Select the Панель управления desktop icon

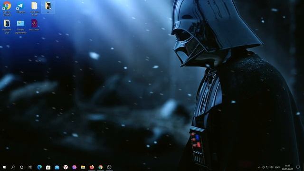(x=20, y=27)
